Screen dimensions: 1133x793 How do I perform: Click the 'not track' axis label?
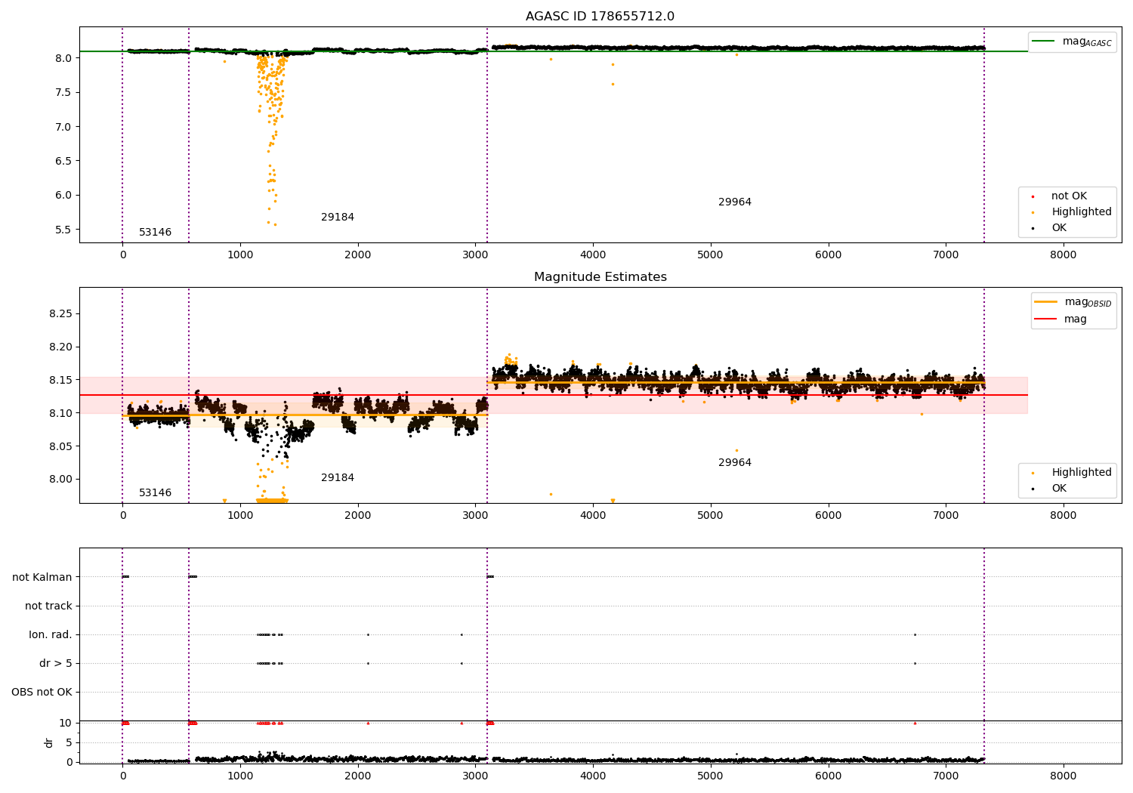point(48,606)
